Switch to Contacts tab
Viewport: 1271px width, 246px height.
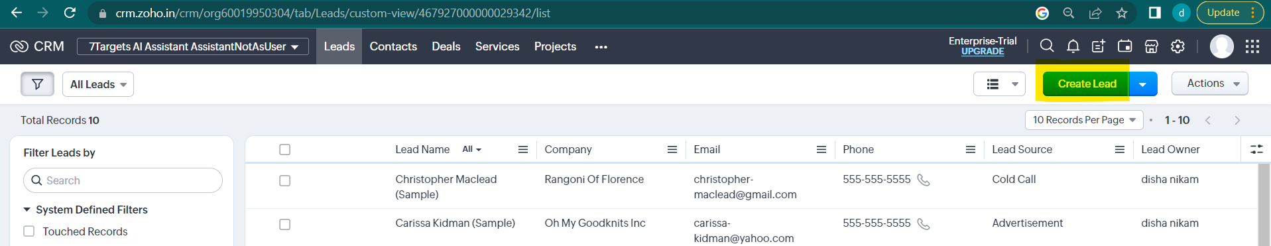tap(393, 46)
